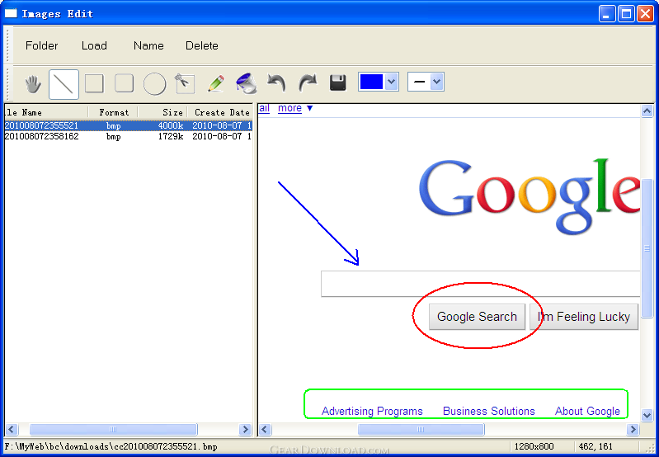Click the Business Solutions link
This screenshot has height=457, width=659.
point(489,411)
